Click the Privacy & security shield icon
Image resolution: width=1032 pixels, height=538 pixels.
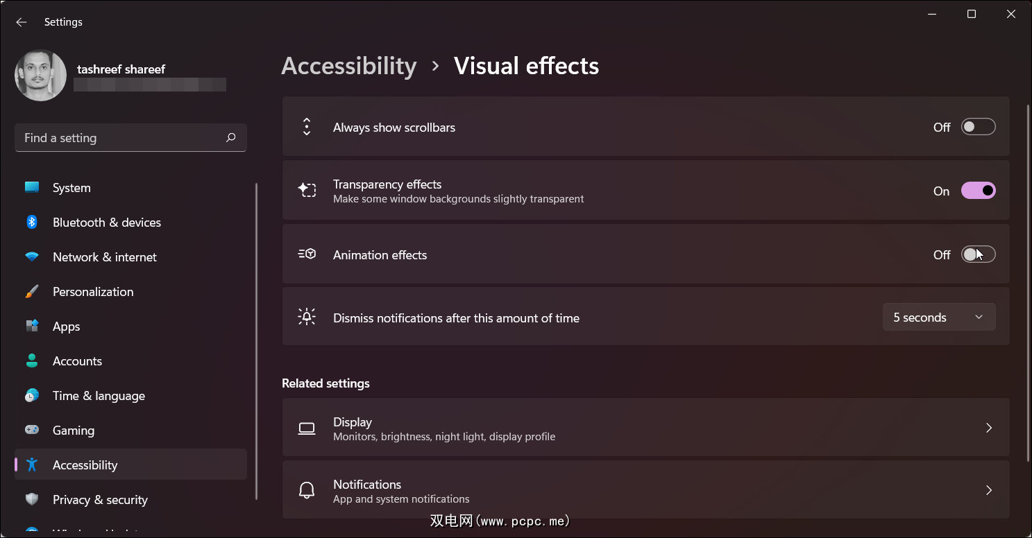click(x=32, y=500)
